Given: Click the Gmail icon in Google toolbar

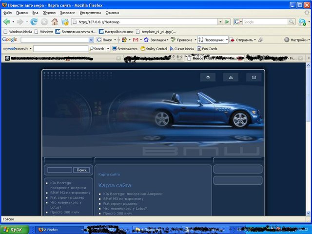Looking at the screenshot, I should point(136,39).
